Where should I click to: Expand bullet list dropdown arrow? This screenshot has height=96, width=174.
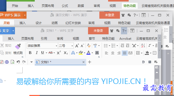click(109, 46)
